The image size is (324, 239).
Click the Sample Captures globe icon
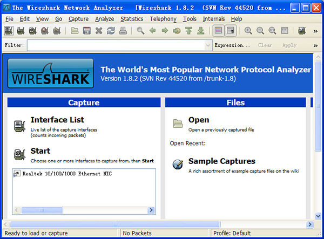click(x=178, y=165)
